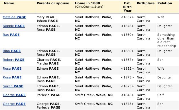Click the Birthplace column header
The width and height of the screenshot is (179, 110).
coord(146,3)
